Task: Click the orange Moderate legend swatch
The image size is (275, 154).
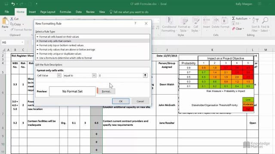Action: coord(248,104)
